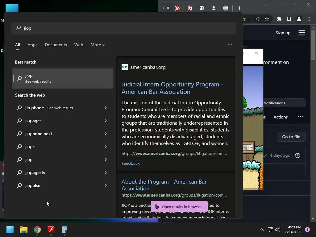Switch to the Web search tab
The width and height of the screenshot is (316, 237).
tap(79, 45)
